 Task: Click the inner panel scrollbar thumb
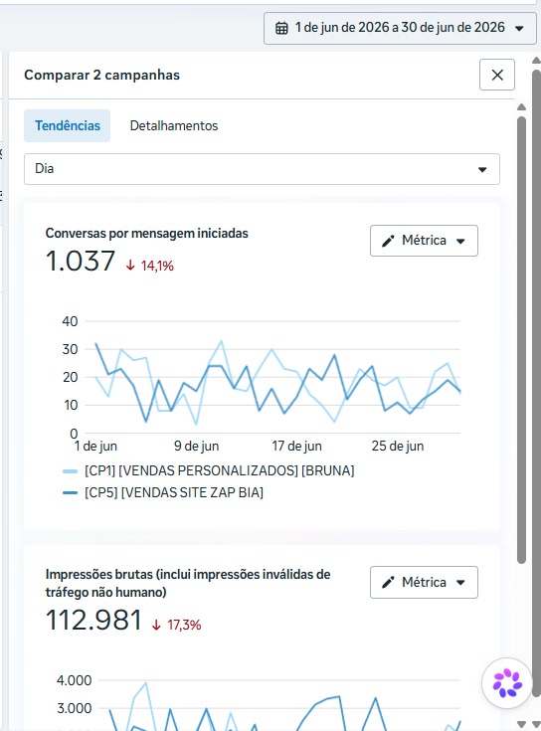(521, 340)
